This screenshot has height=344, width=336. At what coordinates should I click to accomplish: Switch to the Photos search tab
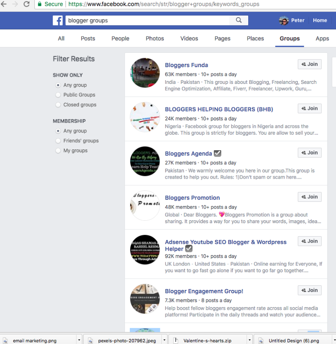click(155, 39)
